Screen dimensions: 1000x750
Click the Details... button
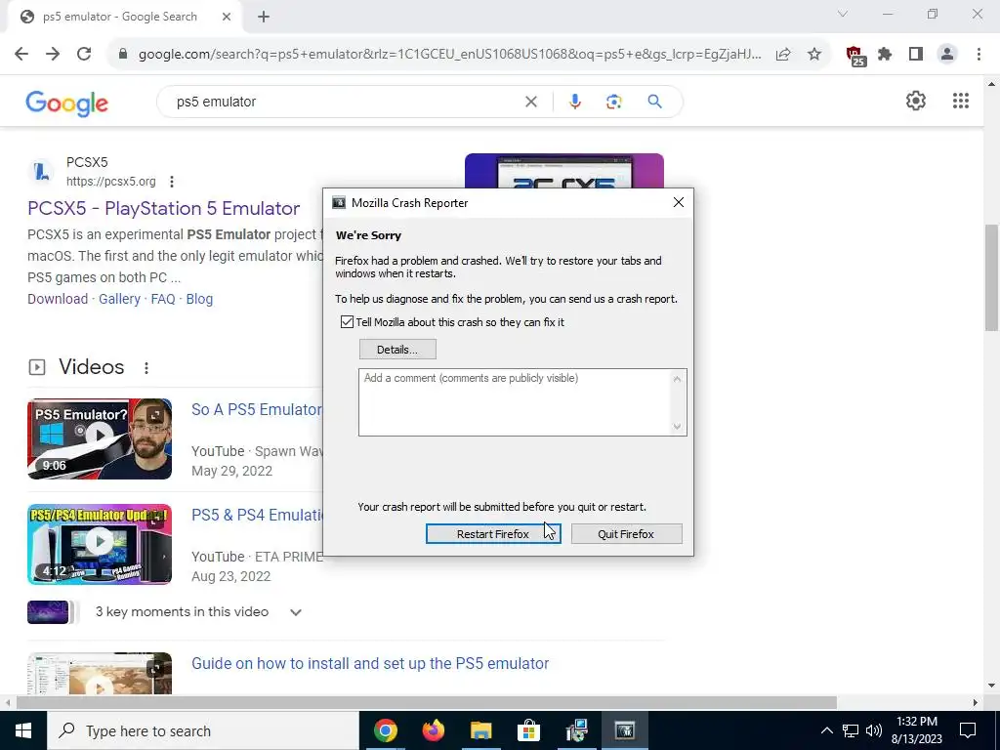point(397,350)
